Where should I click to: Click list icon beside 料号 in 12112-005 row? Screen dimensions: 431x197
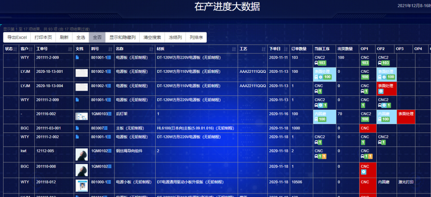coord(110,151)
